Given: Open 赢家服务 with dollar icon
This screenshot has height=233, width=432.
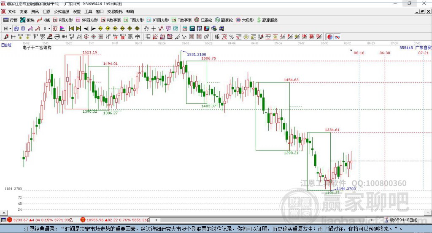Looking at the screenshot, I should [267, 20].
